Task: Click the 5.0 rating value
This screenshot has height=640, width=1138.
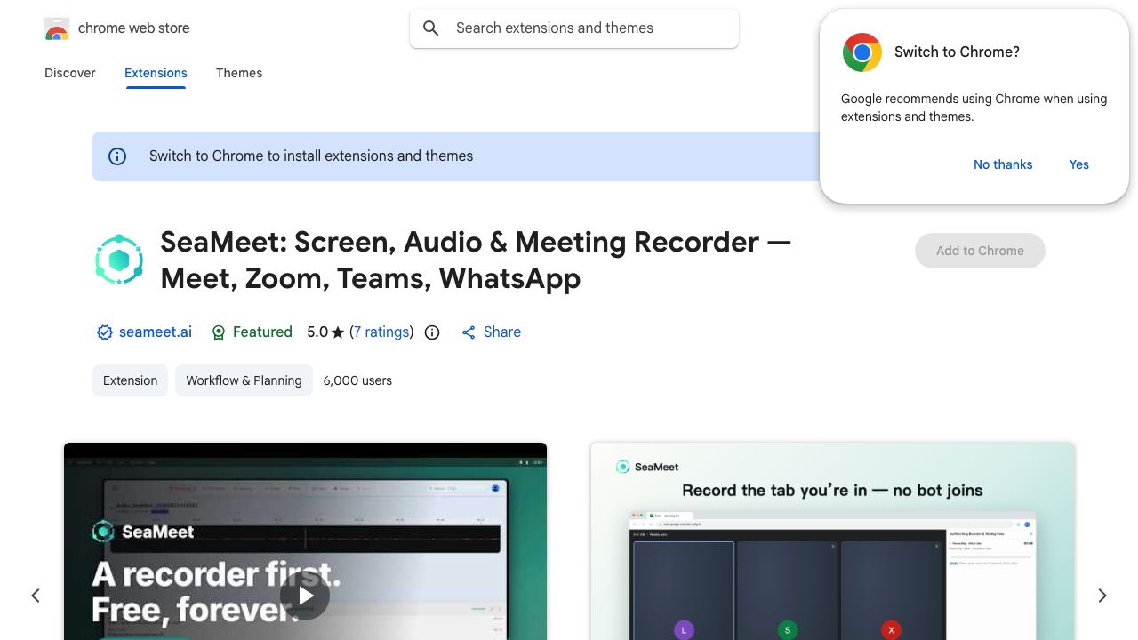Action: tap(317, 332)
